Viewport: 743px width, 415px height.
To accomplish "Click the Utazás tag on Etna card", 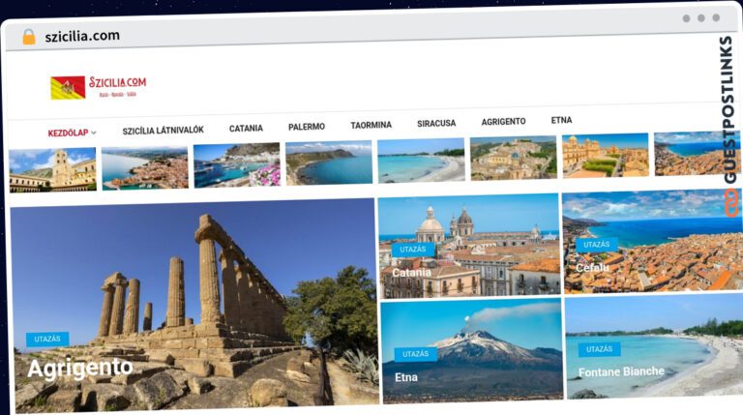I will 416,354.
